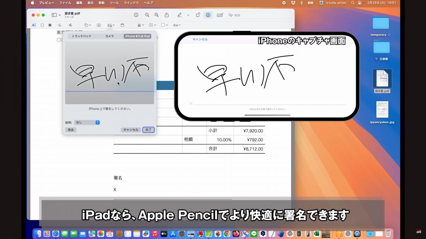Open the ツール menu
This screenshot has width=426, height=239.
tap(114, 2)
